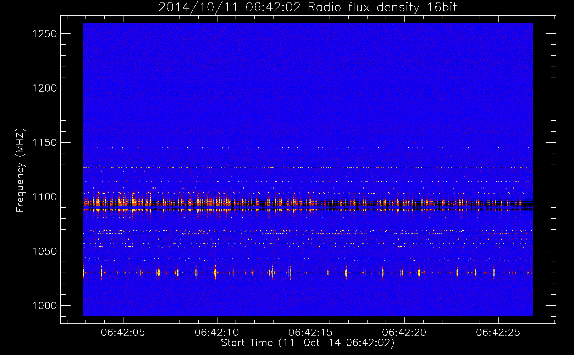Click the 06:42:10 time tick label

(x=217, y=333)
